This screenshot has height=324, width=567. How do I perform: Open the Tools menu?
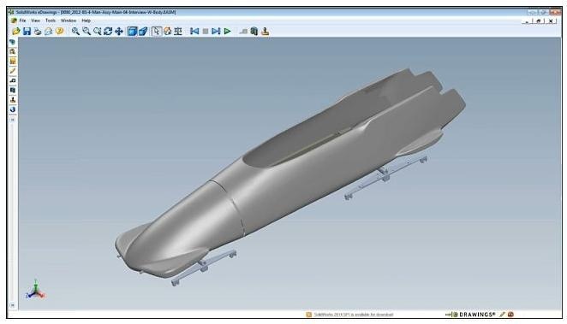coord(51,21)
